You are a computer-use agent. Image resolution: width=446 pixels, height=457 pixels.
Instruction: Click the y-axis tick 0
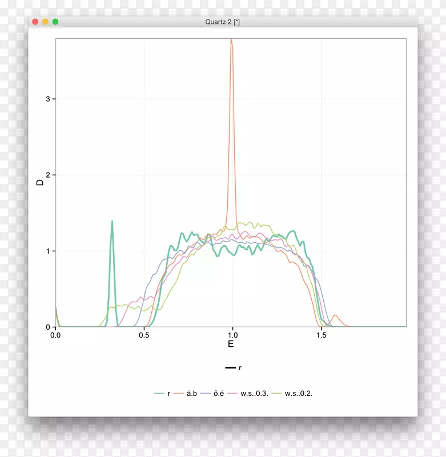coord(48,327)
